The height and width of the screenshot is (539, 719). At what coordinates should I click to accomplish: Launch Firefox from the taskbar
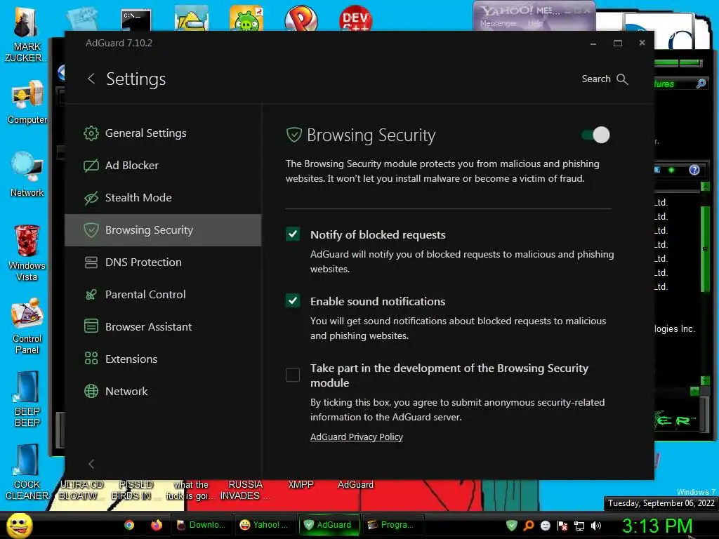tap(157, 525)
